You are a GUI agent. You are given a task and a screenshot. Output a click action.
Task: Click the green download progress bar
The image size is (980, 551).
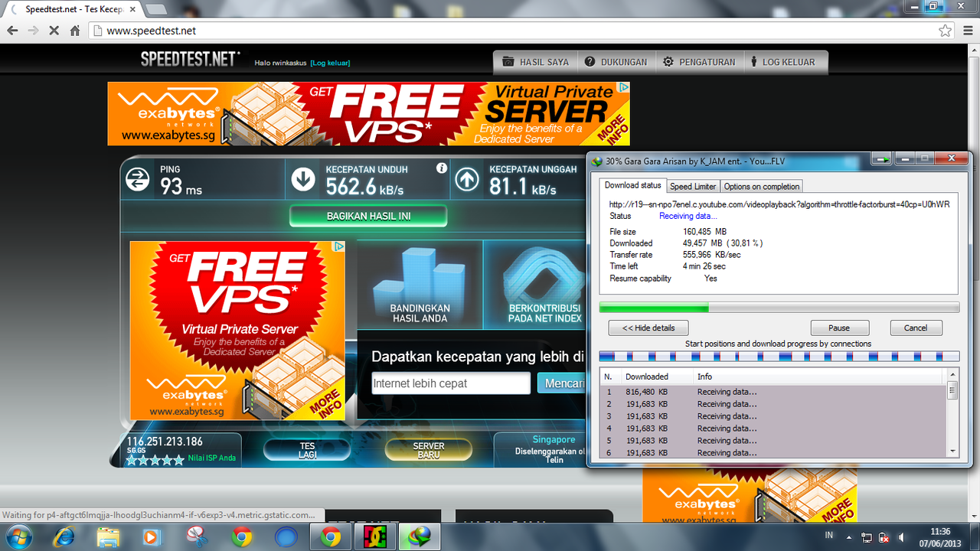[779, 308]
